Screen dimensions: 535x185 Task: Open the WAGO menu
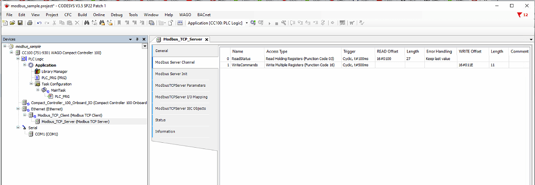point(185,15)
